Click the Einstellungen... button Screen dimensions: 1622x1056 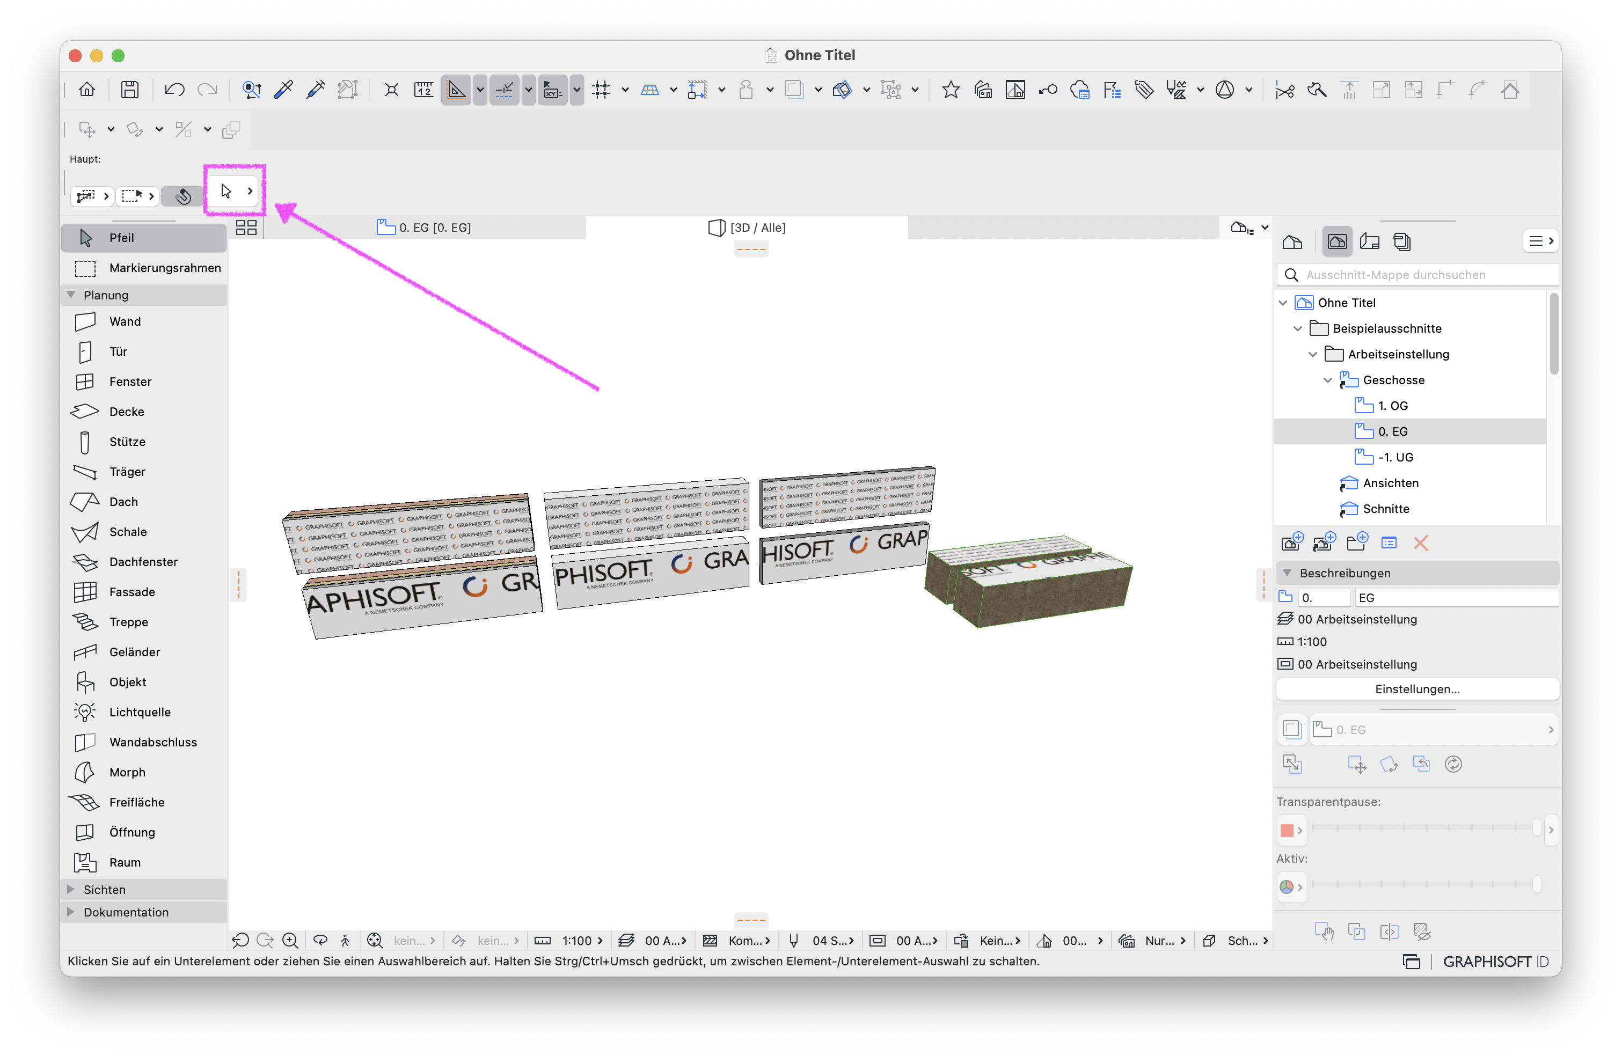click(1417, 689)
